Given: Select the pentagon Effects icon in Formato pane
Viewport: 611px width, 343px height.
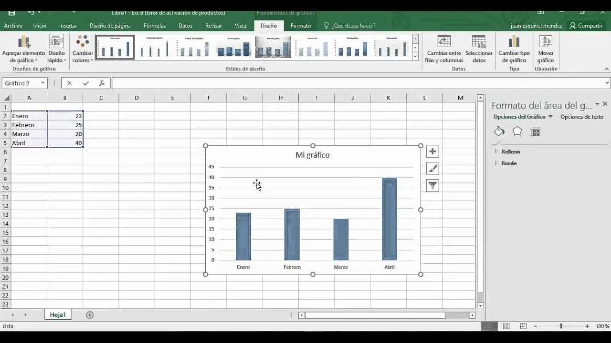Looking at the screenshot, I should (517, 131).
